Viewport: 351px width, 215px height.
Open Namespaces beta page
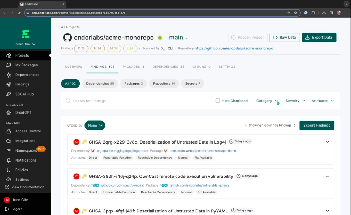[26, 150]
